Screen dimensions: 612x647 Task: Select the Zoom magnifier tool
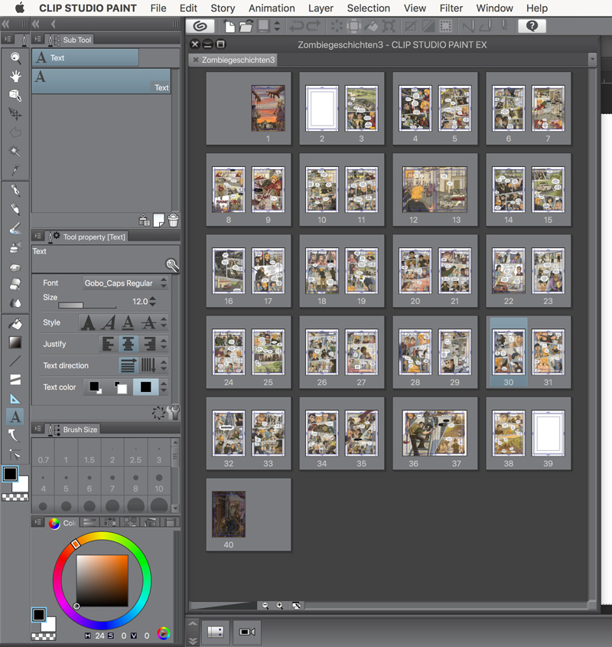(x=15, y=57)
